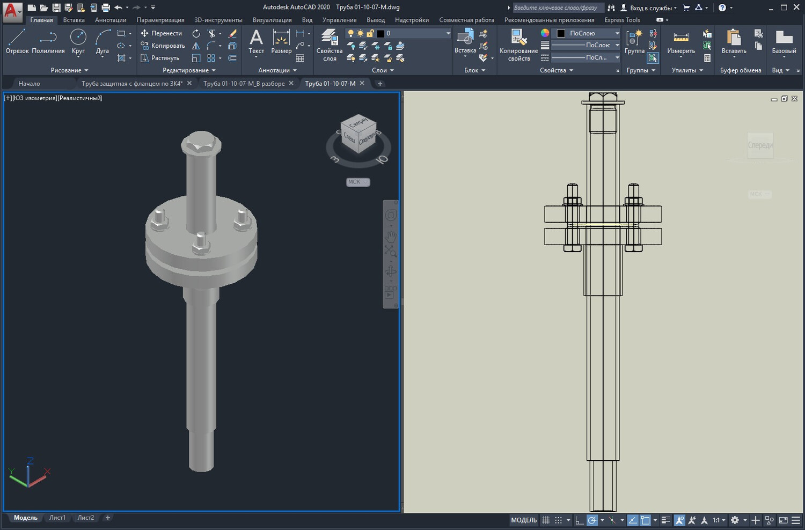The width and height of the screenshot is (805, 530).
Task: Choose the Дуга arc tool
Action: (x=103, y=42)
